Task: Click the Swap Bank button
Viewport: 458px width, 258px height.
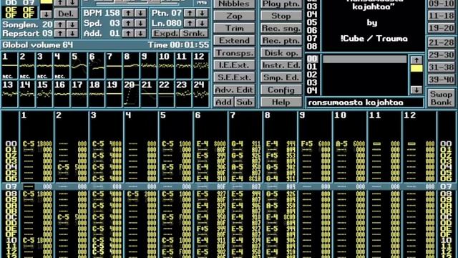Action: [441, 98]
